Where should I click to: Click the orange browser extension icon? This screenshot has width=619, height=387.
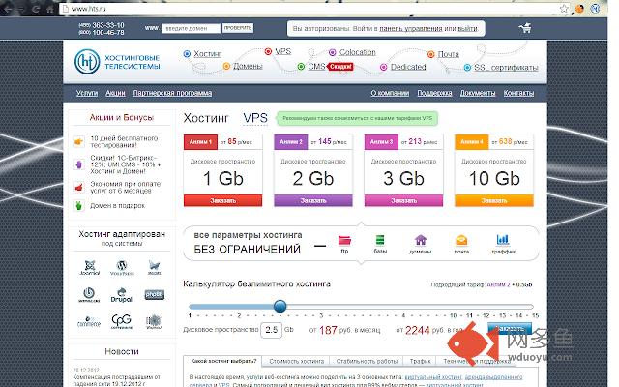(579, 9)
